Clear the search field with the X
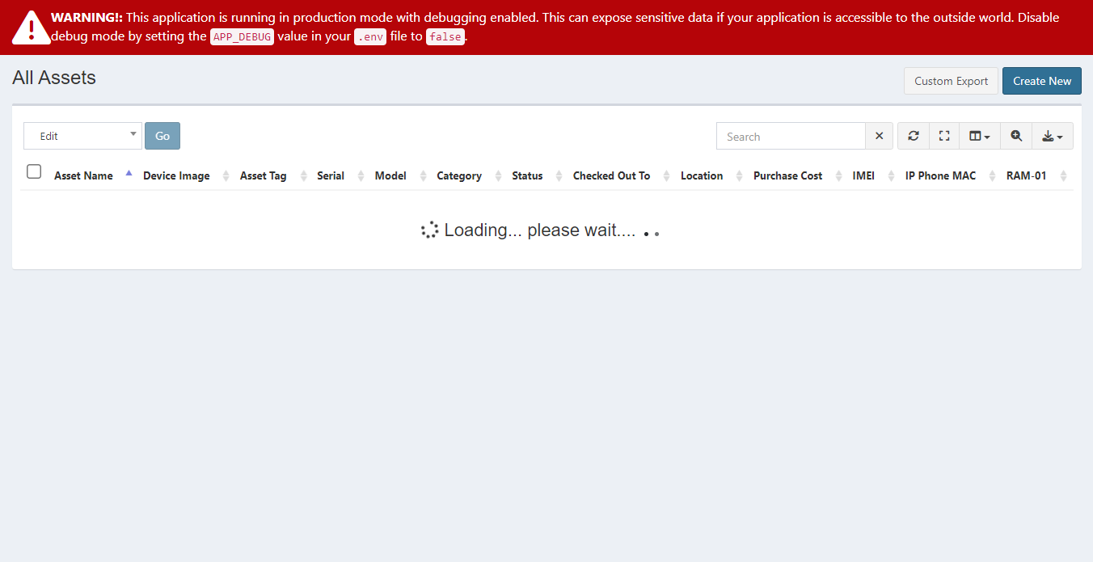The height and width of the screenshot is (562, 1093). pyautogui.click(x=879, y=136)
